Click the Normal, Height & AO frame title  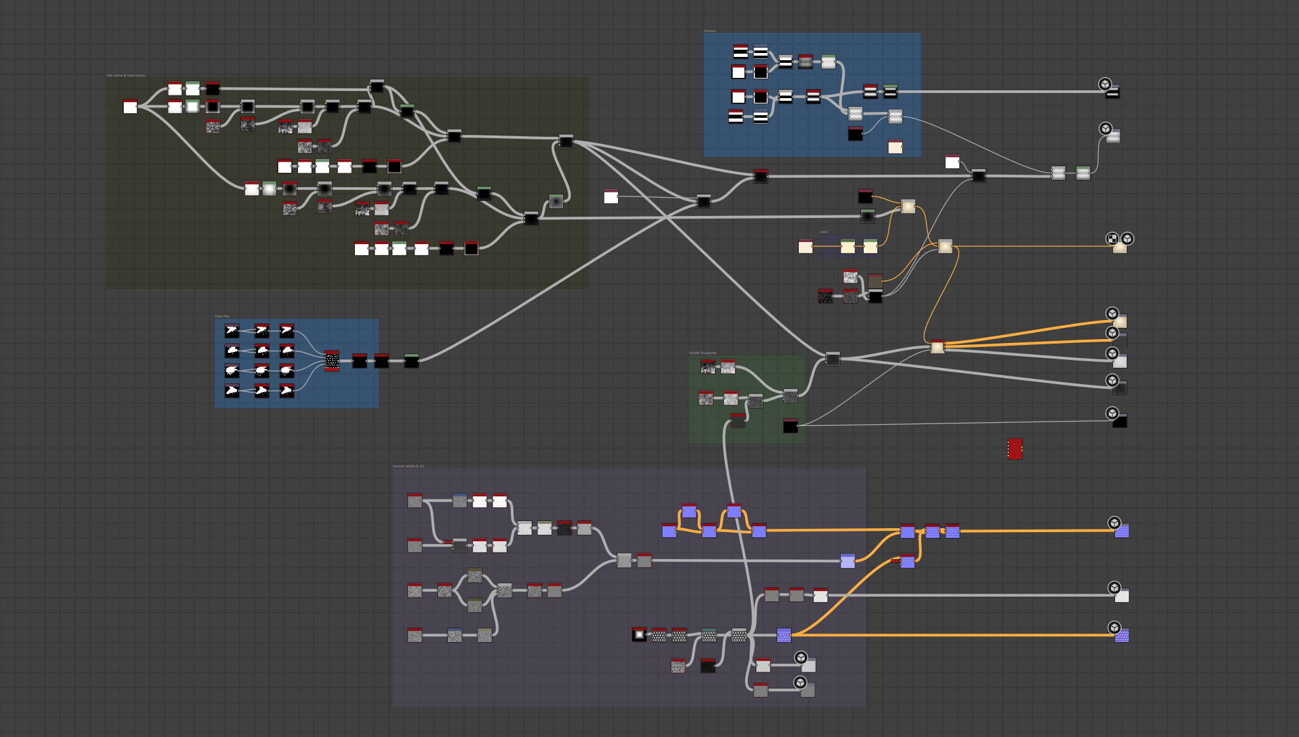[x=408, y=467]
